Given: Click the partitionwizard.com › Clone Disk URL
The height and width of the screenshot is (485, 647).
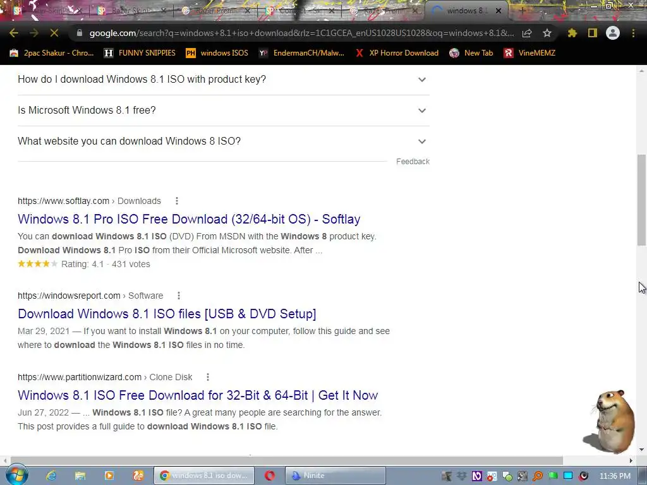Looking at the screenshot, I should [x=105, y=377].
